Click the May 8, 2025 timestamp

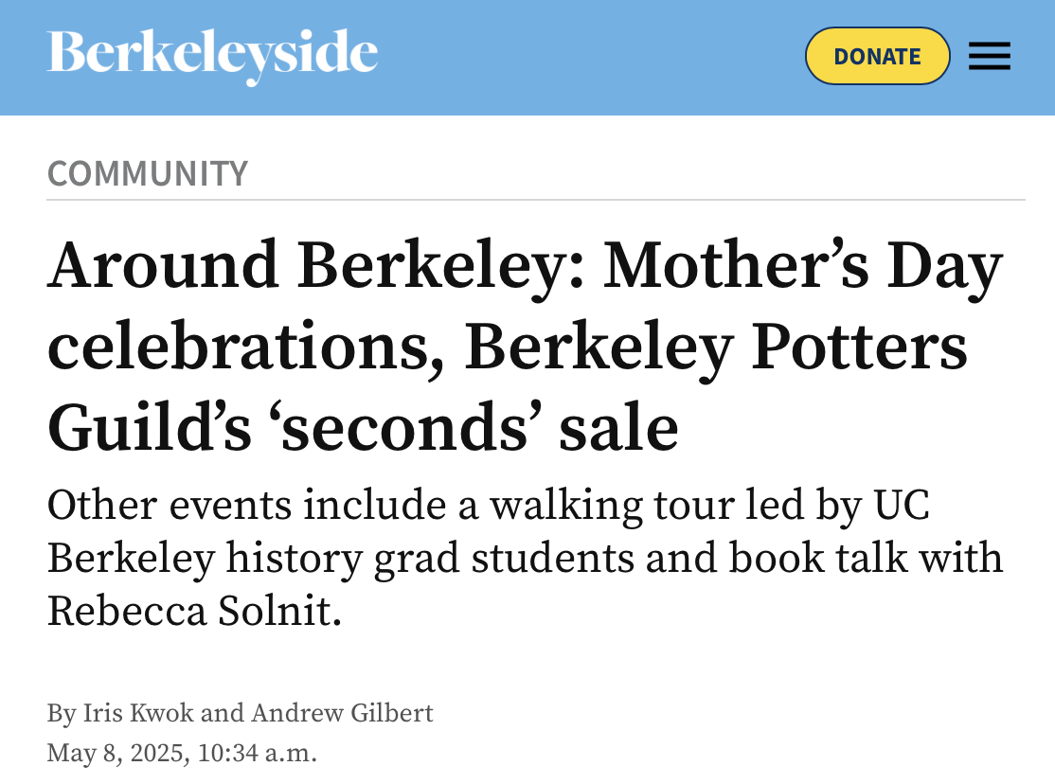182,754
